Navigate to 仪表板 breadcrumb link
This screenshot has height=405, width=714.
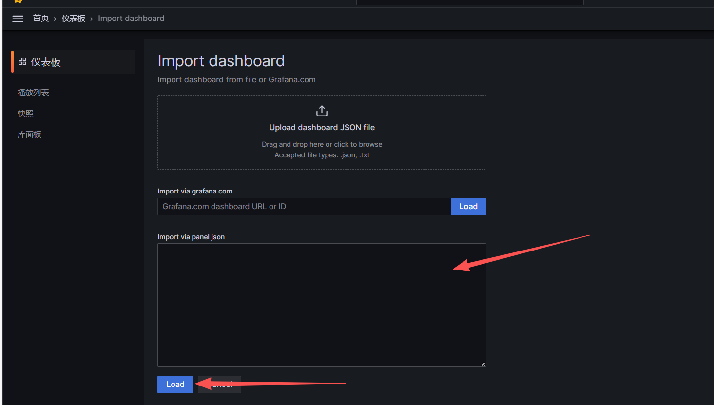74,19
